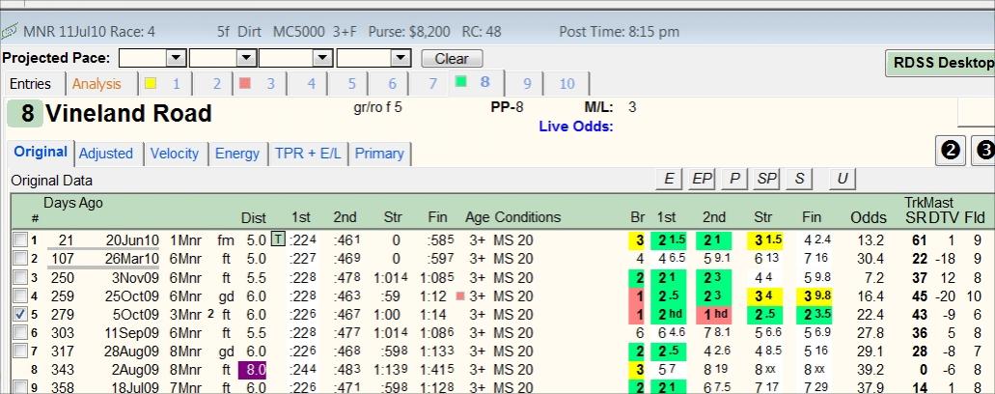This screenshot has height=394, width=995.
Task: Click the SP running style button
Action: [x=766, y=180]
